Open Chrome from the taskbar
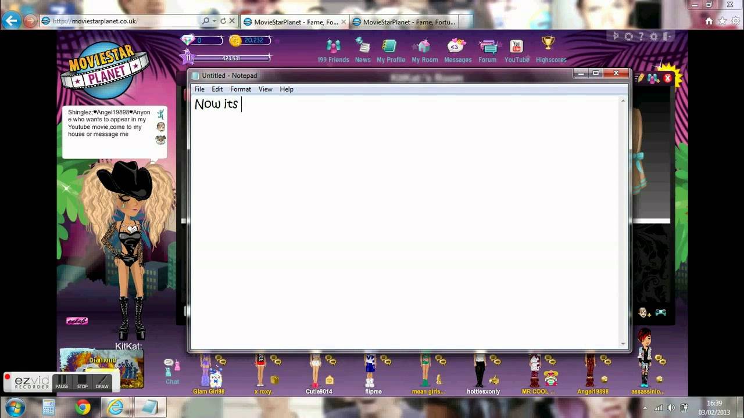 coord(83,408)
